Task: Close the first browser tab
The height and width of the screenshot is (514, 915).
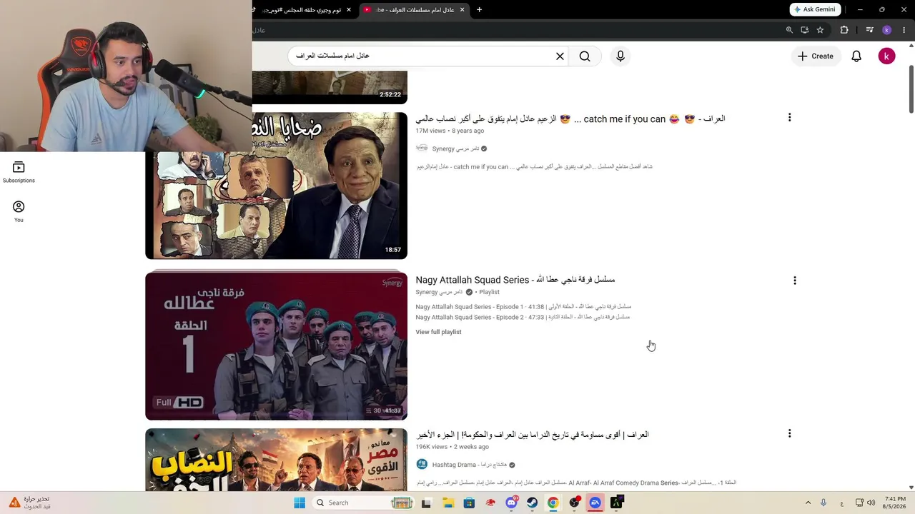Action: click(x=349, y=10)
